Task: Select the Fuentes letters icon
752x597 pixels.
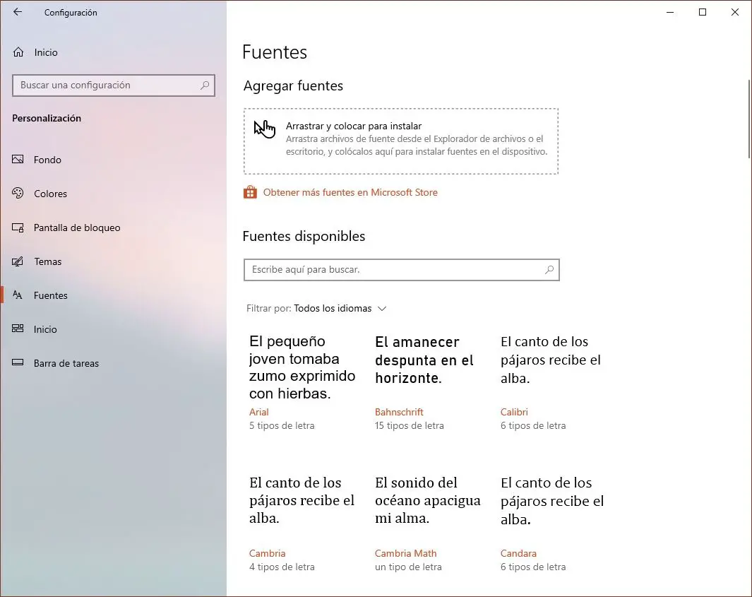Action: [x=18, y=295]
